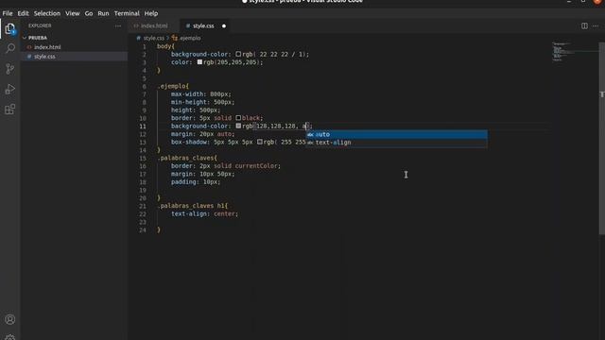
Task: Click the Explorer more actions ellipsis
Action: click(x=118, y=25)
